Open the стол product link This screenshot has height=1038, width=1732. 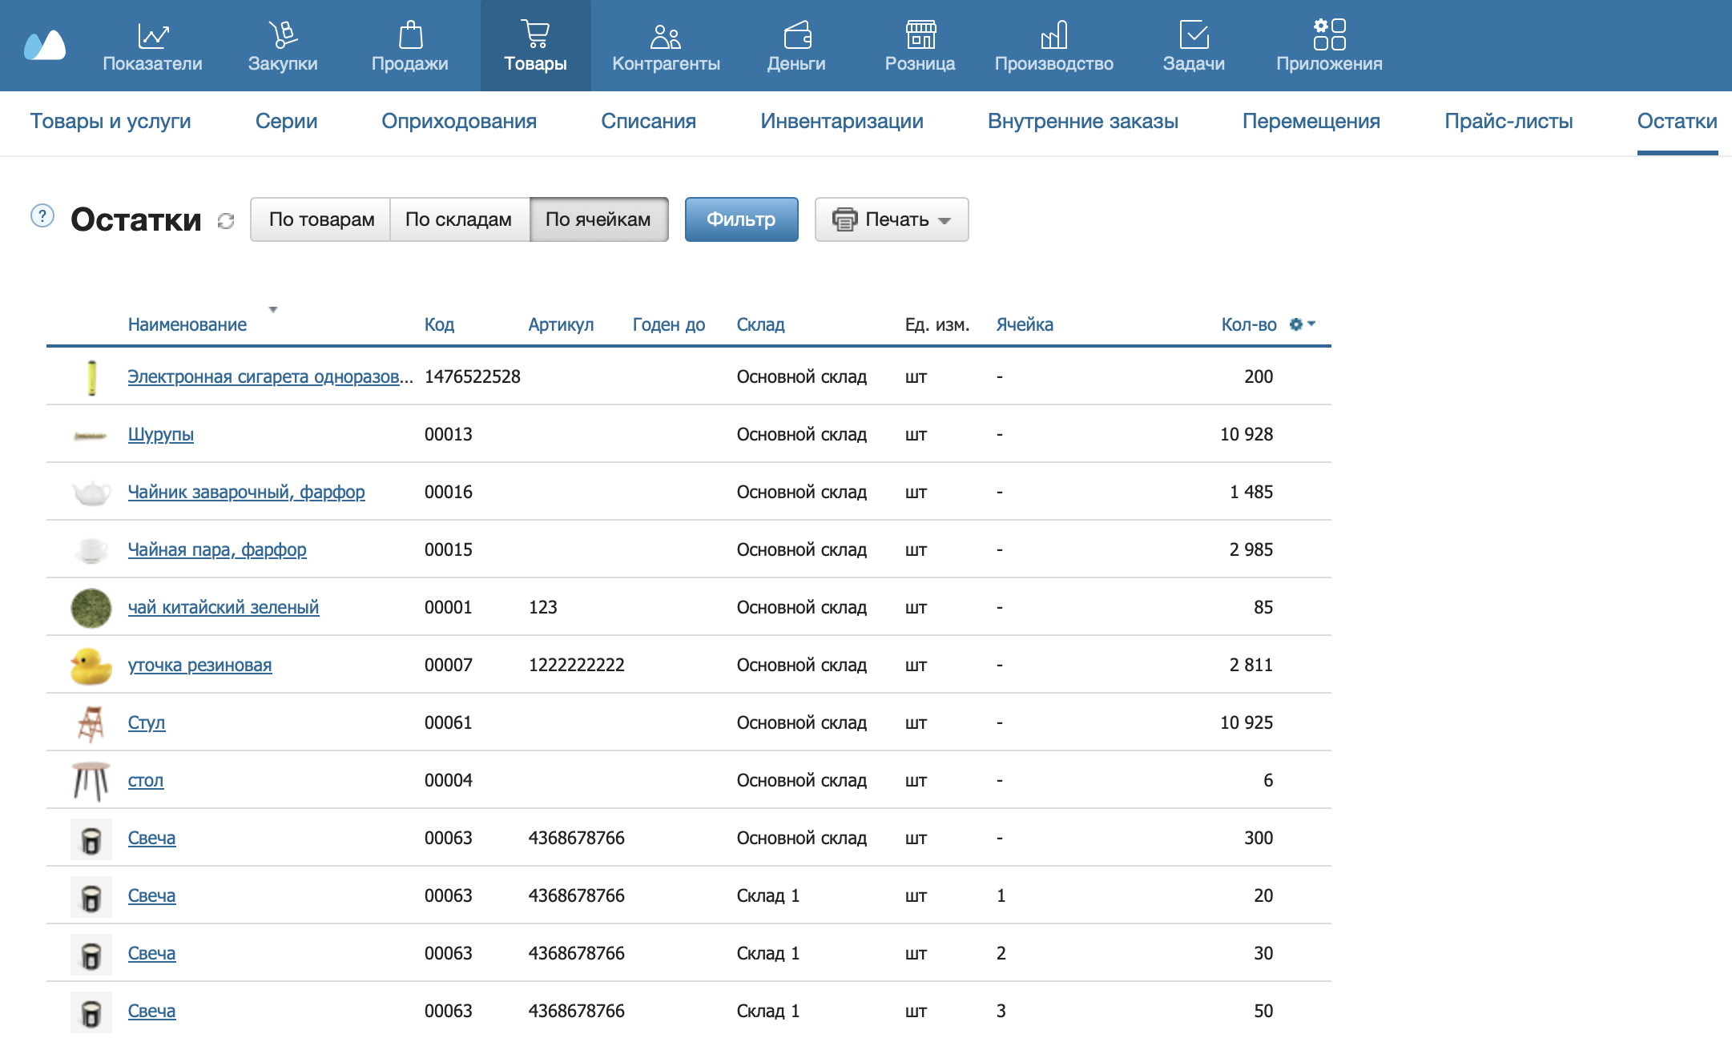click(146, 780)
